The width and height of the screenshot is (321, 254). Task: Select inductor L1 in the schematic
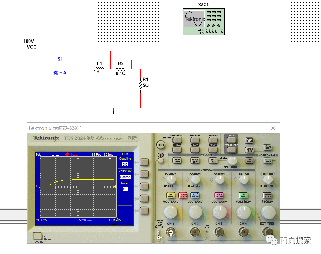click(x=100, y=68)
